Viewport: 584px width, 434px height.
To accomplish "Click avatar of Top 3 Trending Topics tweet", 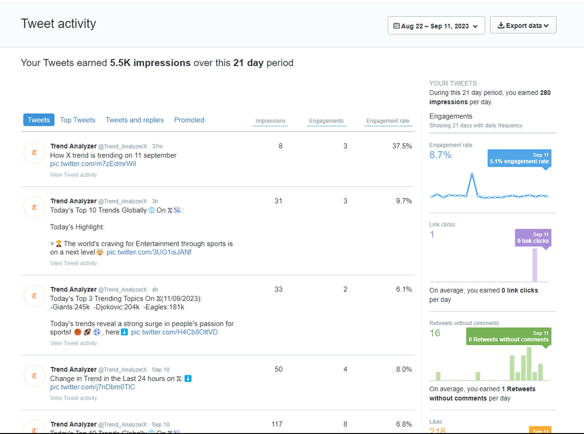I will click(34, 296).
